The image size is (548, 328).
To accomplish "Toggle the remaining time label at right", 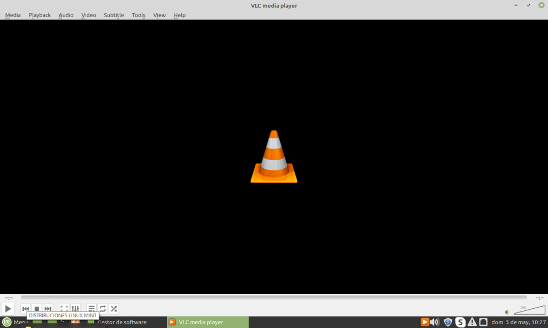I will coord(539,298).
